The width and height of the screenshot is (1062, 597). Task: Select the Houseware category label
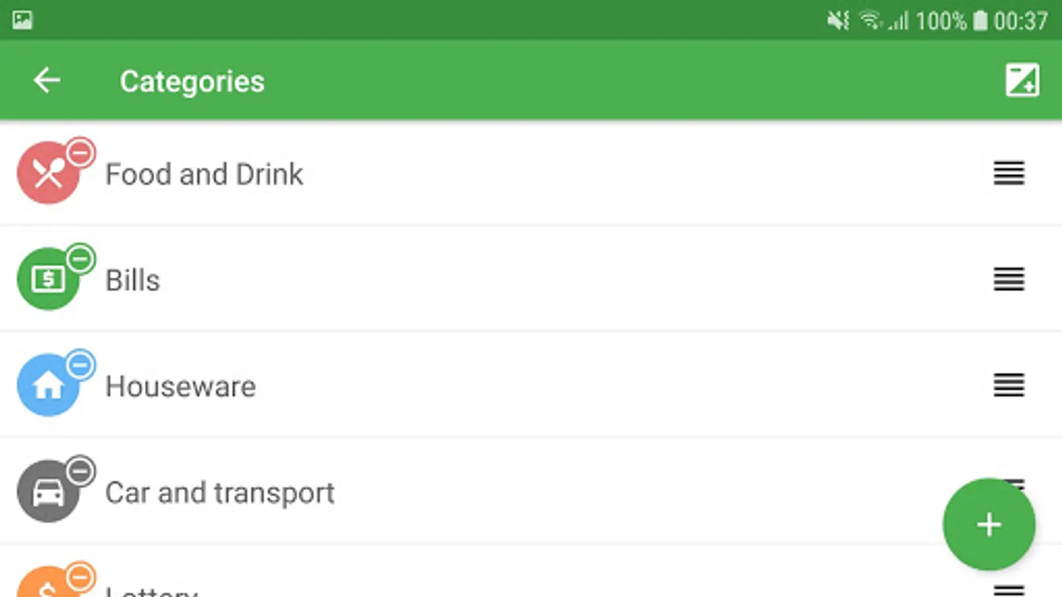tap(181, 386)
